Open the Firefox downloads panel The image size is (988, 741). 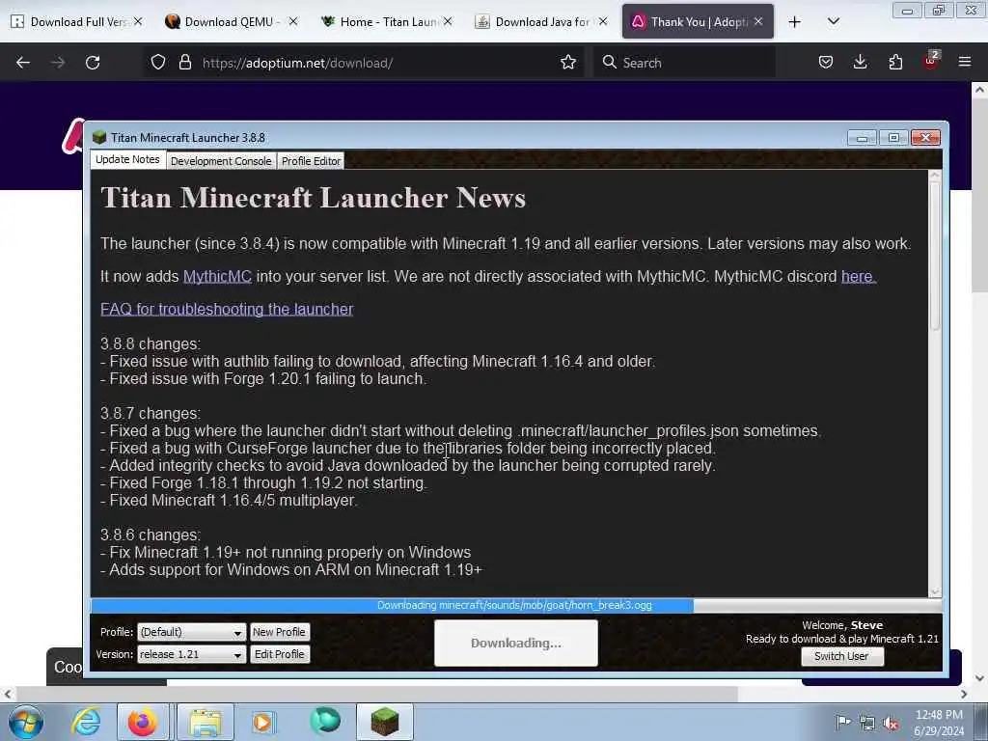(860, 63)
